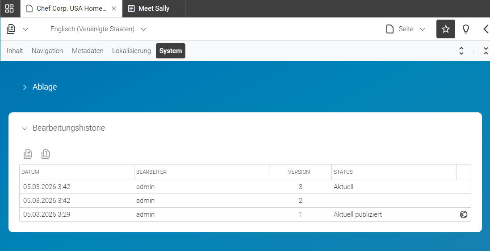Click the Aktuell publiziert status cell

click(394, 214)
